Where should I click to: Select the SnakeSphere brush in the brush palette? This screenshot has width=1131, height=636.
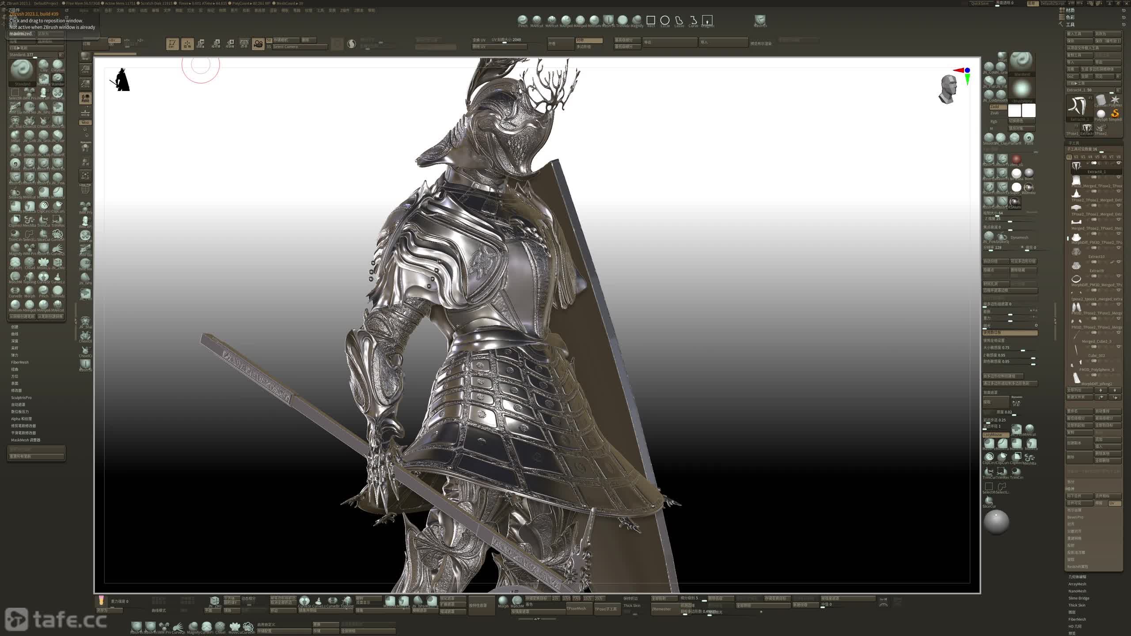[15, 193]
